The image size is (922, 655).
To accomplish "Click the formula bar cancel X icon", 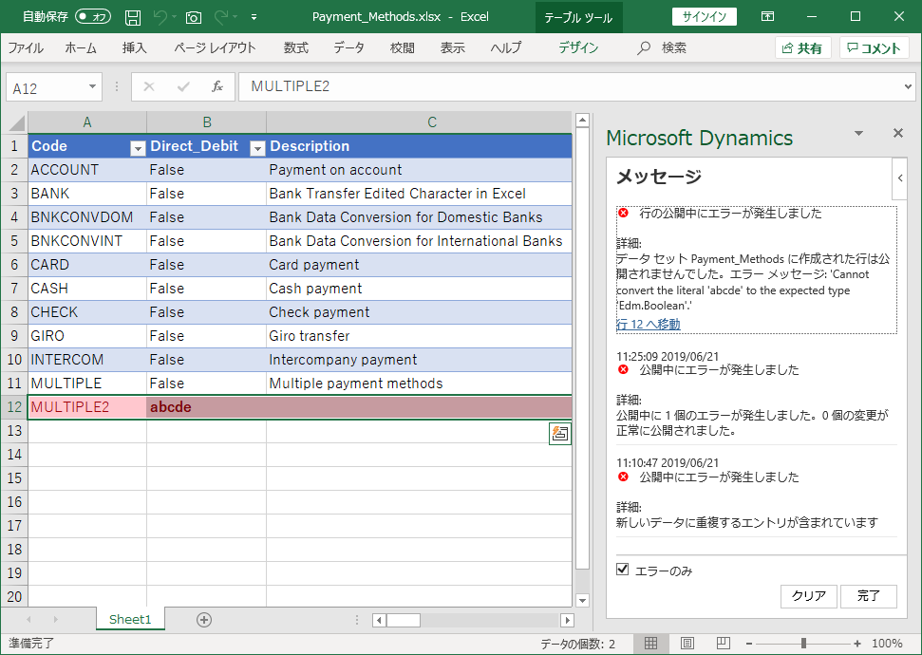I will 149,87.
